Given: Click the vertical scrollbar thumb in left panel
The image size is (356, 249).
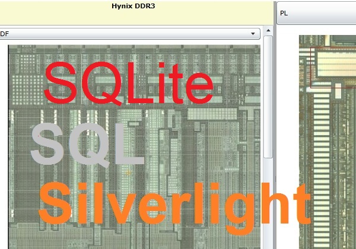Looking at the screenshot, I should [268, 97].
